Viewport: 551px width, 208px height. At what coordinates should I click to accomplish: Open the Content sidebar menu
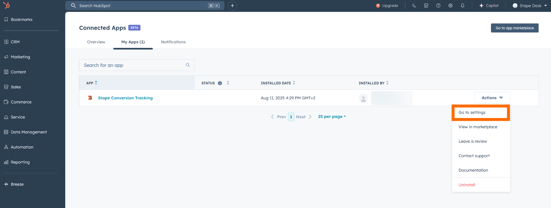[x=15, y=72]
